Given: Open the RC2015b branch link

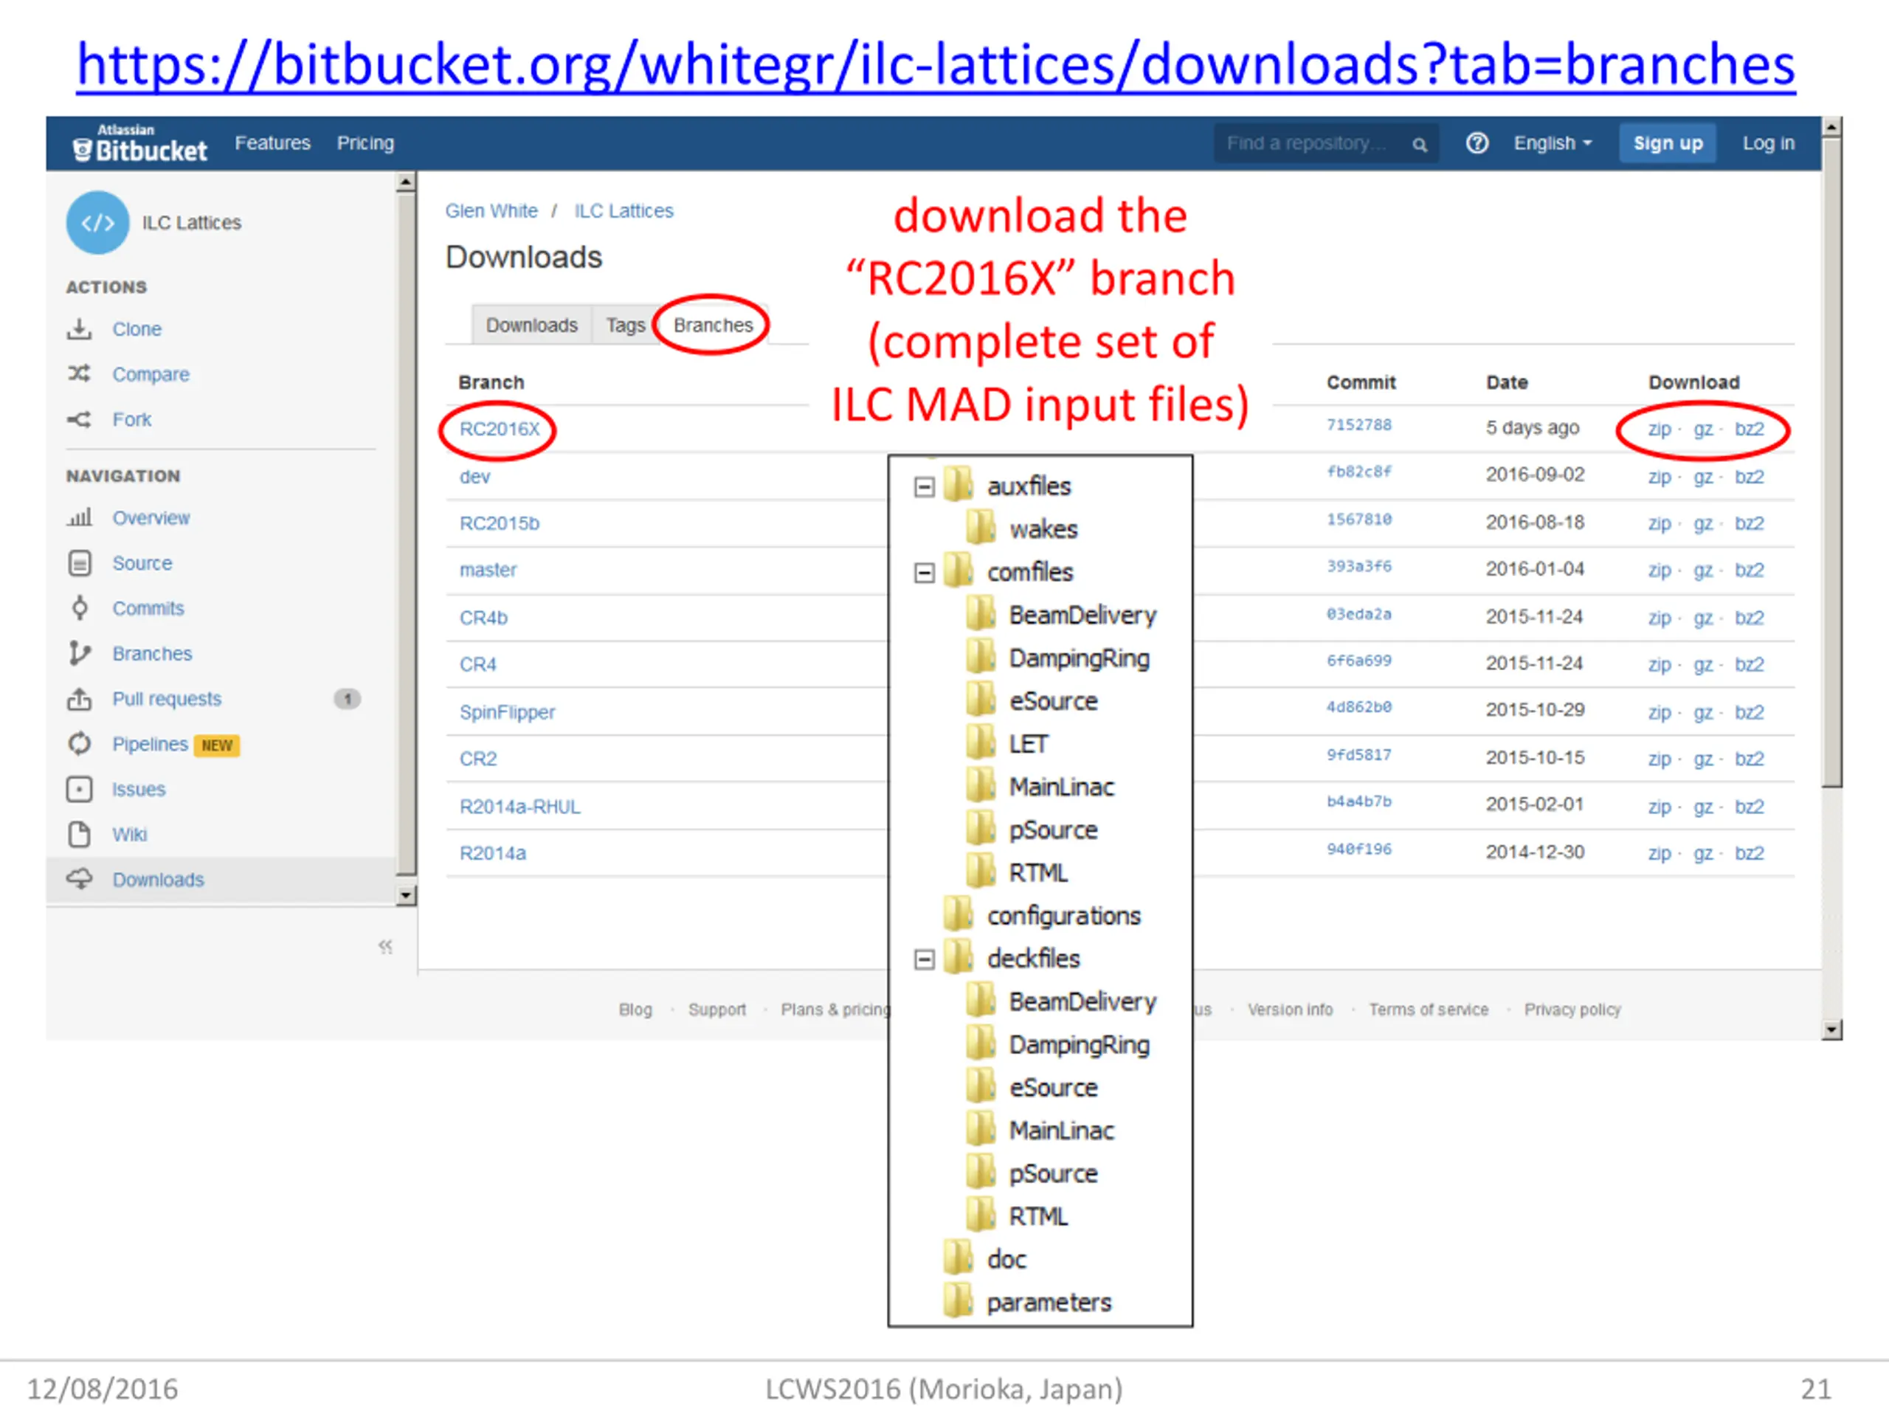Looking at the screenshot, I should pos(500,523).
